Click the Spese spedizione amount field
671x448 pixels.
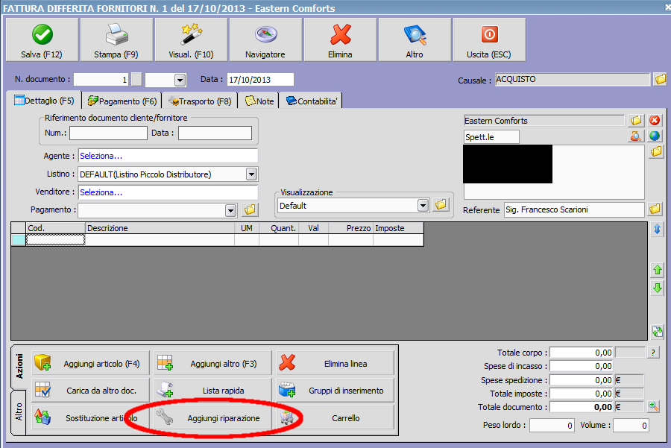coord(582,380)
